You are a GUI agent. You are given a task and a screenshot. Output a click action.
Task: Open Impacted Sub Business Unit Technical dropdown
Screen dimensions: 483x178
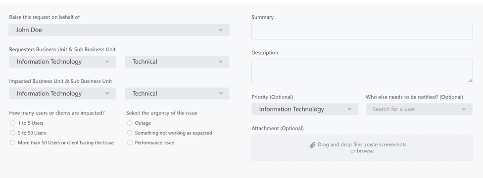(177, 93)
